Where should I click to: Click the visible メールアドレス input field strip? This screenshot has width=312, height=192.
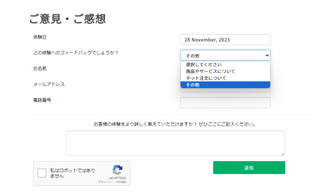click(225, 90)
